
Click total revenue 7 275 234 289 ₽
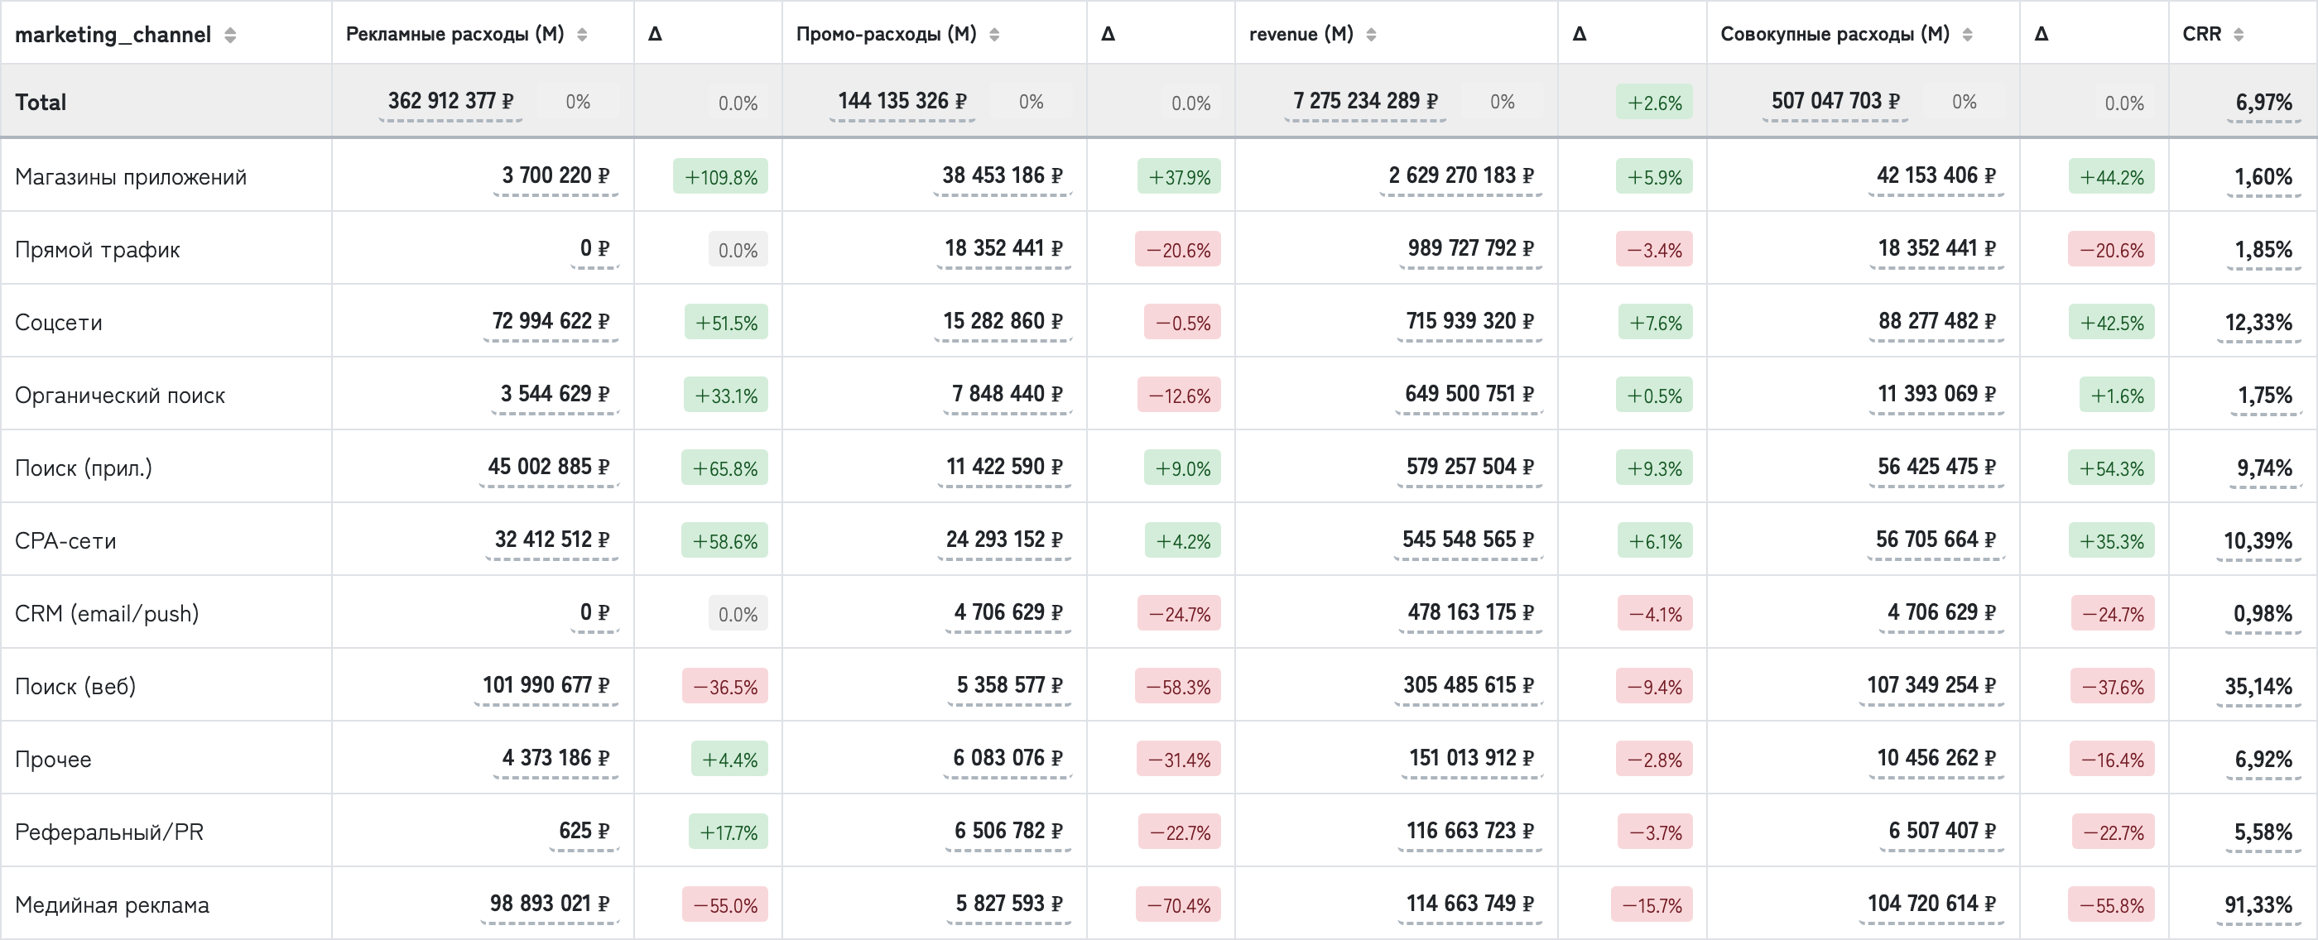(1365, 101)
